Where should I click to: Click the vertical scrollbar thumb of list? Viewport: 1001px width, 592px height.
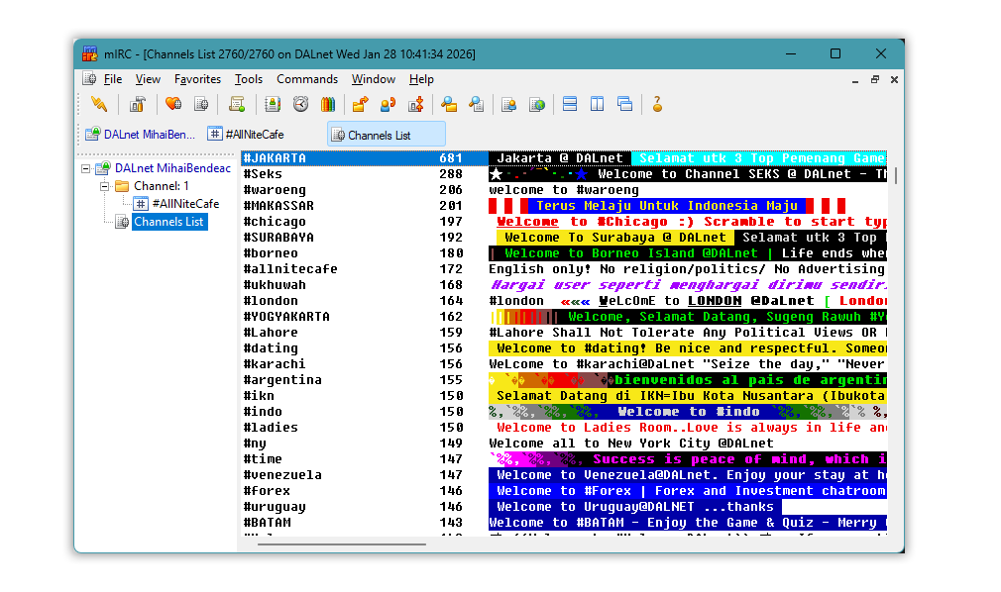point(896,175)
